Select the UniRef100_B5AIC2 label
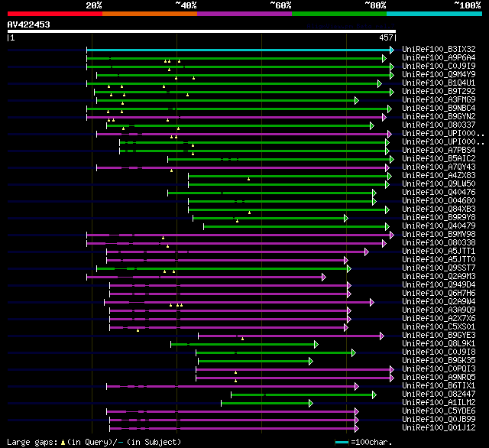 tap(439, 158)
